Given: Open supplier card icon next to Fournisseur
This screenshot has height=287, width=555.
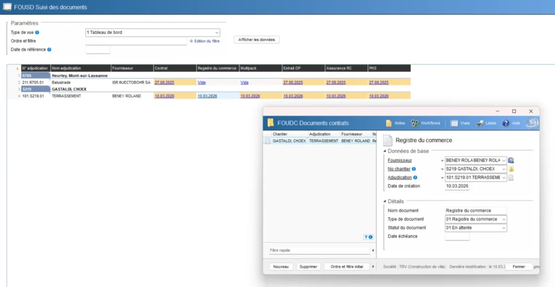Looking at the screenshot, I should click(x=511, y=161).
